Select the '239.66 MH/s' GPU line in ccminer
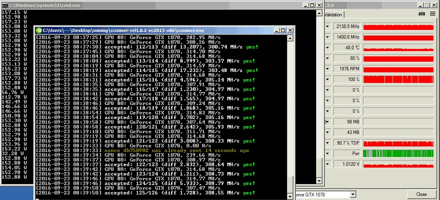 coord(128,155)
